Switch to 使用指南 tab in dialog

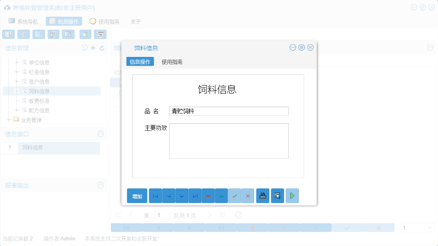172,62
